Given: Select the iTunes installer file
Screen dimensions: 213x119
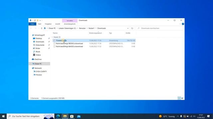Looking at the screenshot, I should pyautogui.click(x=94, y=40).
